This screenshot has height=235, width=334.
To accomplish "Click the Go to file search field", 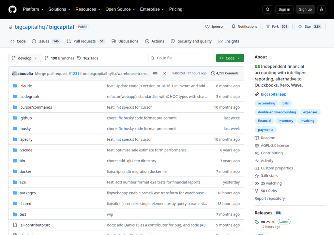I will click(x=181, y=58).
